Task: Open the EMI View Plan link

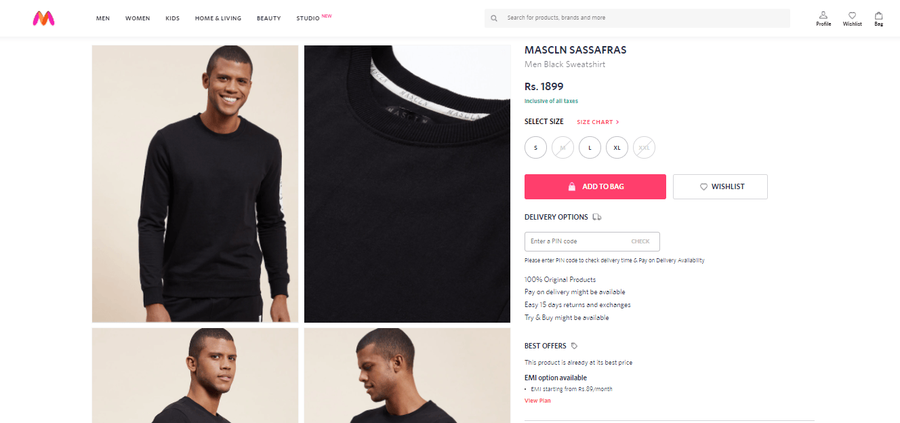Action: [x=537, y=401]
